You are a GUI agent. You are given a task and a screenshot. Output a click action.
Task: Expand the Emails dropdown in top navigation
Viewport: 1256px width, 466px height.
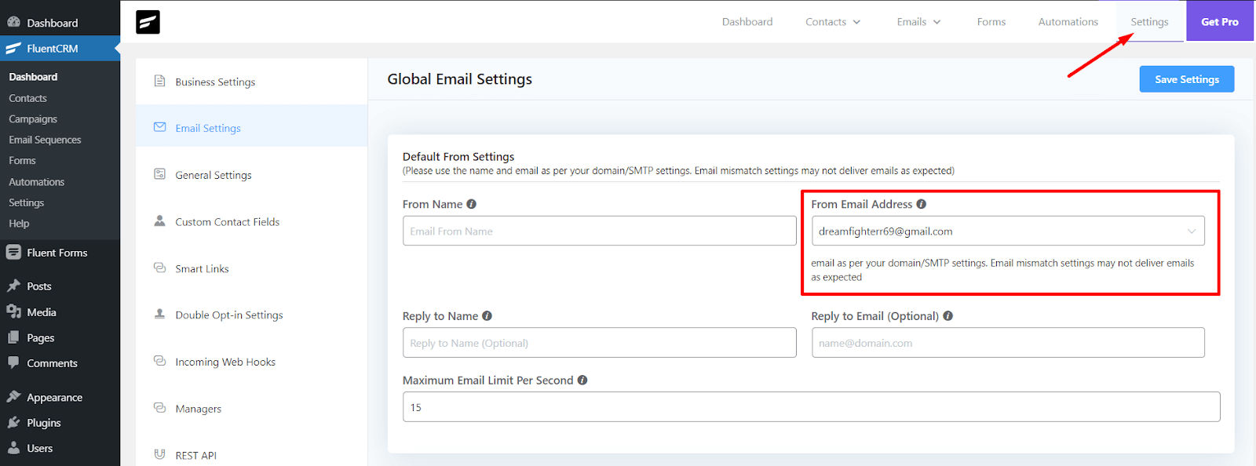click(918, 22)
